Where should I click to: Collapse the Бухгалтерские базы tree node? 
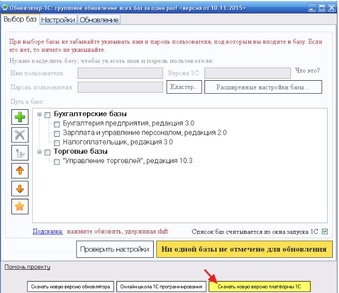click(39, 114)
